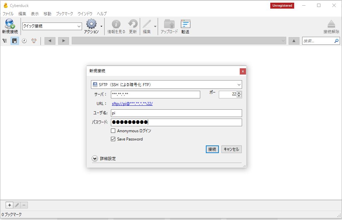Edit bookmark with the bottom pencil button

(17, 205)
